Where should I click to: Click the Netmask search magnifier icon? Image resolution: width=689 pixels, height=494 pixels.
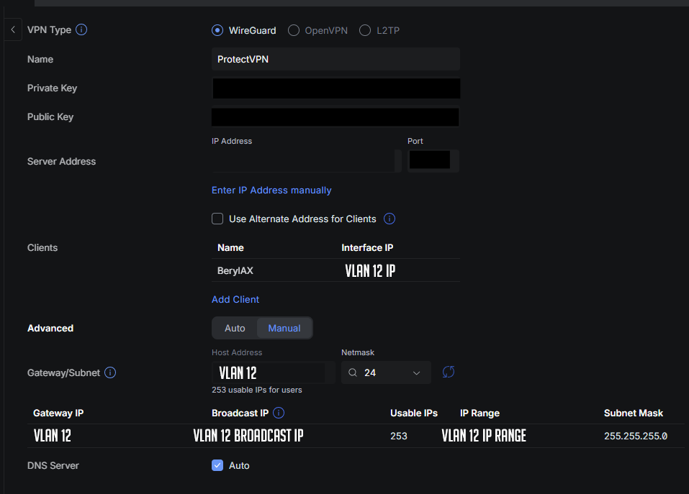point(352,372)
